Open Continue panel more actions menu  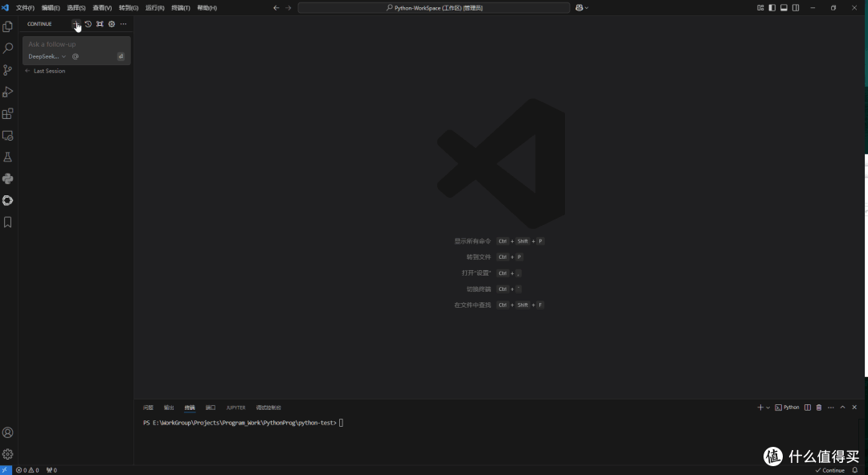tap(124, 24)
